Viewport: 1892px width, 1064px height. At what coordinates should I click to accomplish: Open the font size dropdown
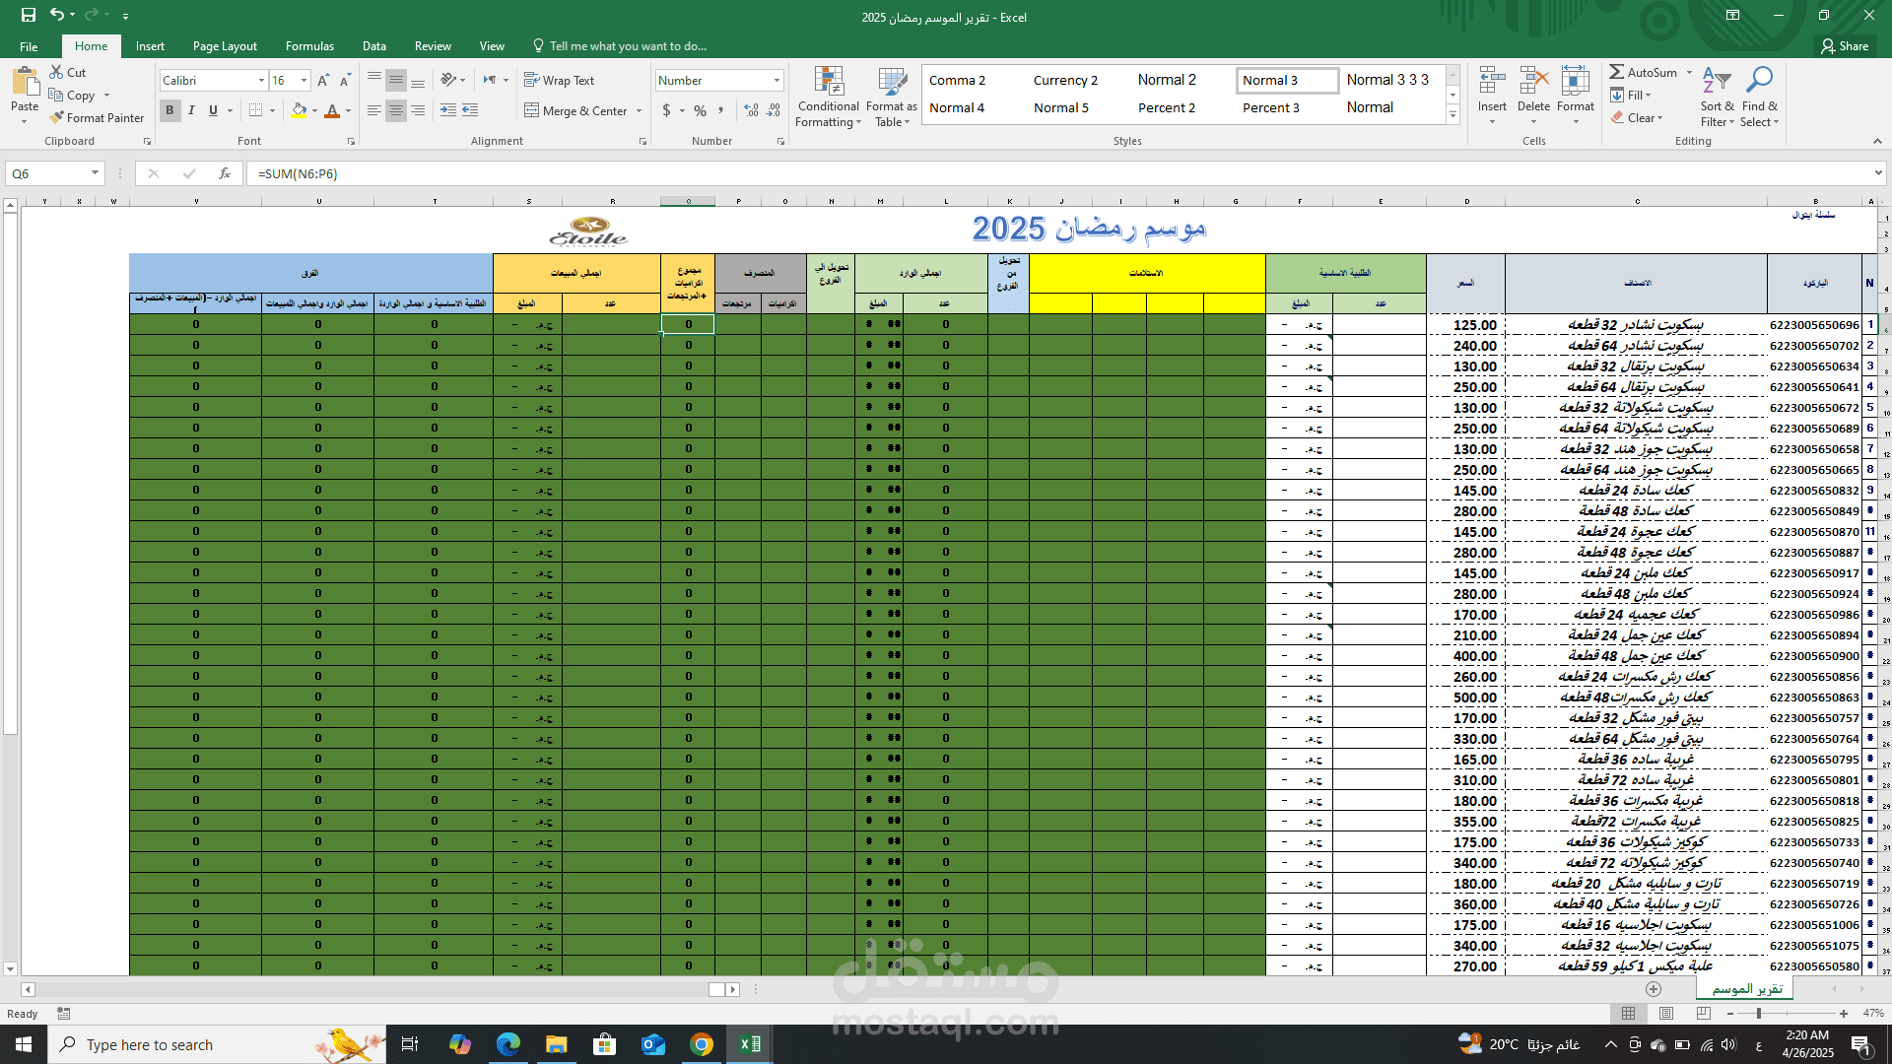coord(304,81)
